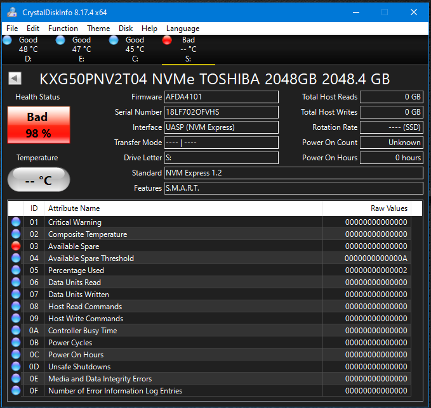Click the Firmware field AFDA4101
This screenshot has width=431, height=408.
(222, 97)
